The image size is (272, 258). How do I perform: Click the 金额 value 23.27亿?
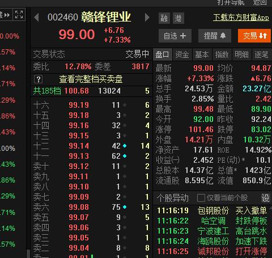click(257, 88)
